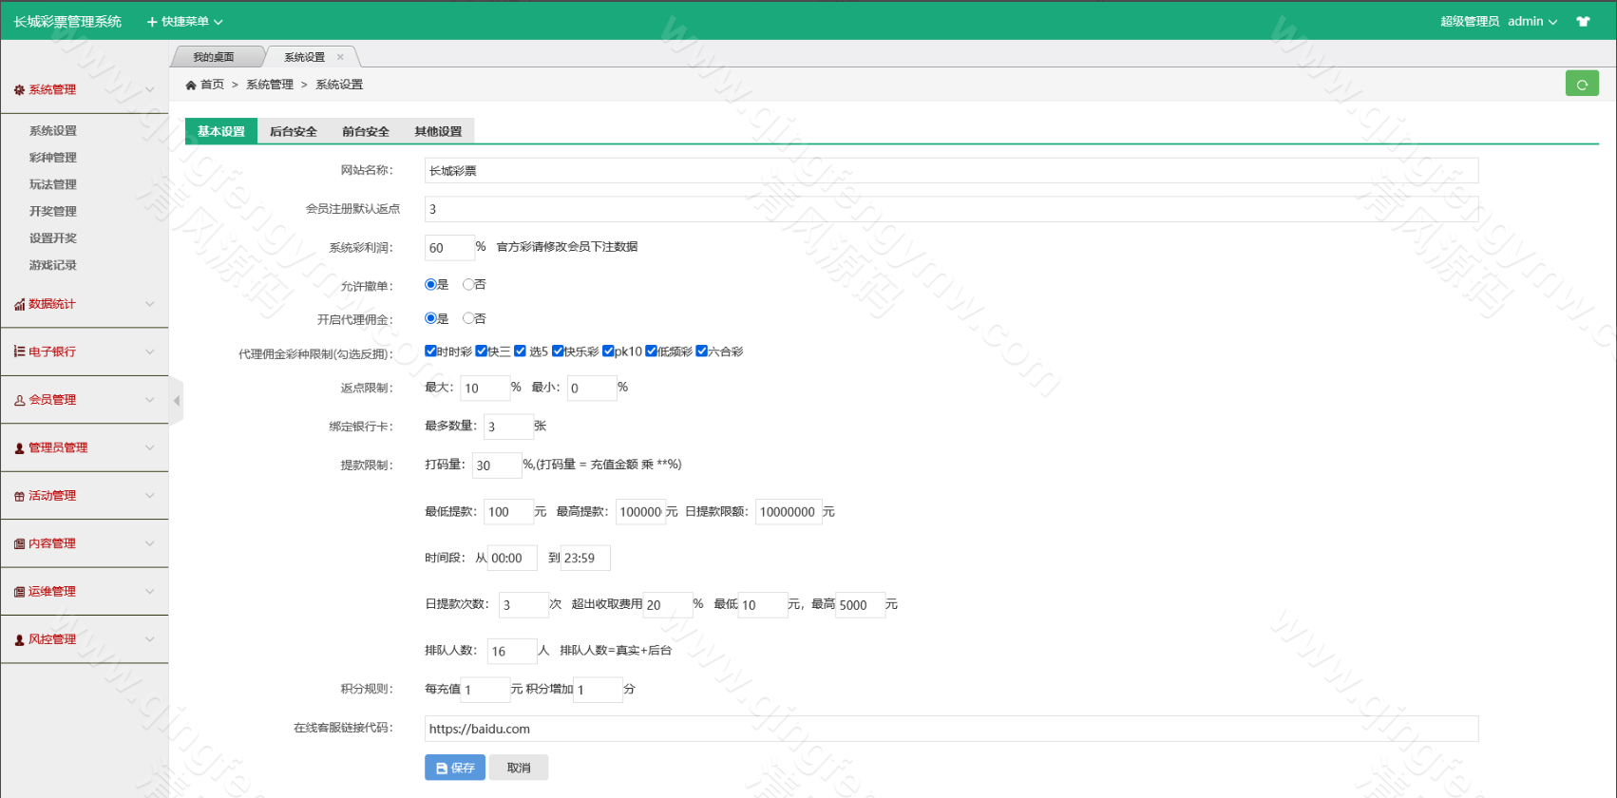
Task: Open 玩法管理 in the sidebar
Action: pyautogui.click(x=53, y=184)
